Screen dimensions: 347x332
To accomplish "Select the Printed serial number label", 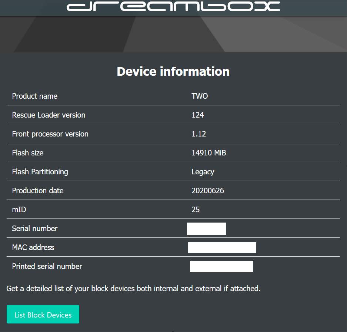I will [47, 266].
